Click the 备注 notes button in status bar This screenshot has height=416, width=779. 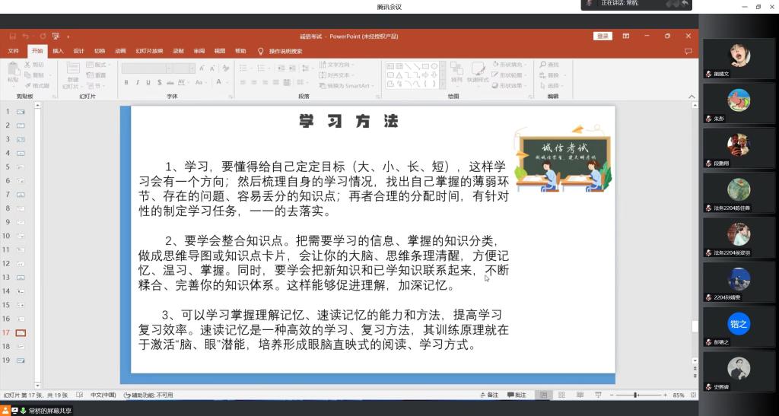coord(489,395)
